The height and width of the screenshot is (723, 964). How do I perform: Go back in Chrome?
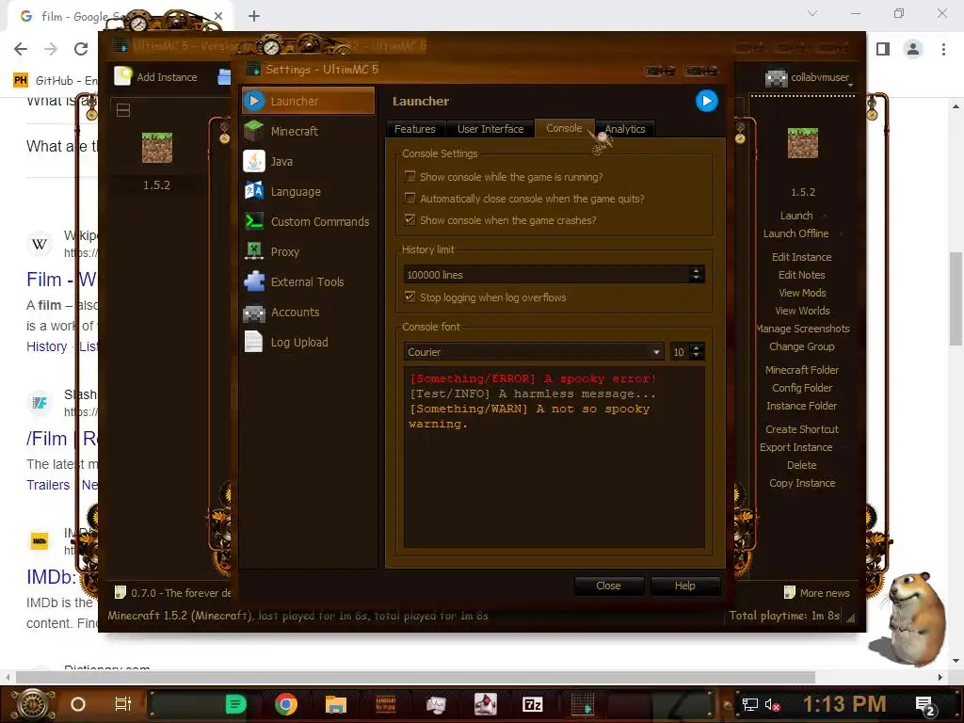coord(21,49)
